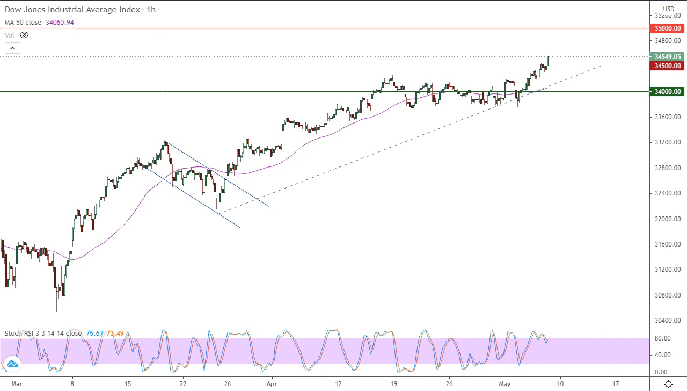Click the 19 date label on time axis

[x=394, y=384]
